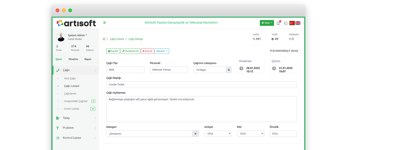
Task: Switch language with UK flag
Action: point(298,23)
